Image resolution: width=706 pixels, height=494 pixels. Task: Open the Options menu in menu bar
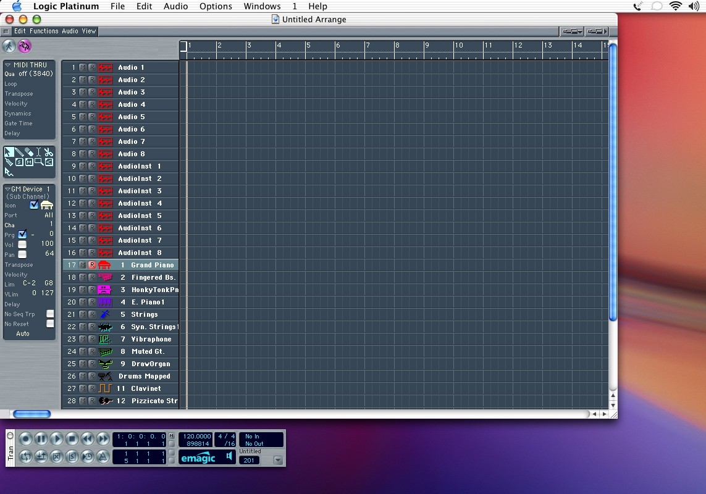pyautogui.click(x=216, y=6)
